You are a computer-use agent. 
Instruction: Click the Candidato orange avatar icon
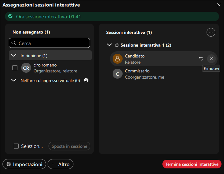117,59
